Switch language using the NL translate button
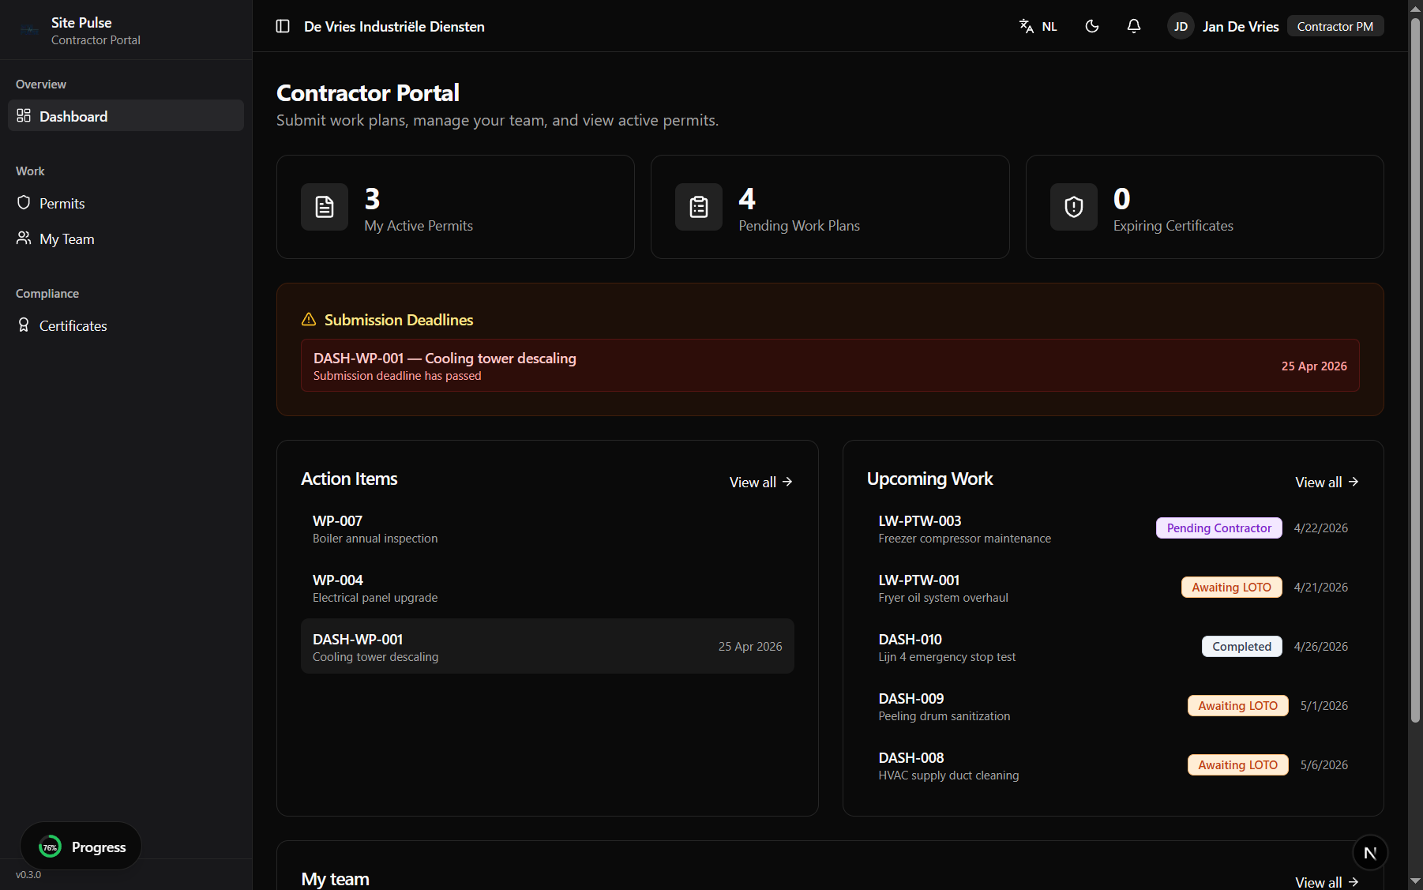The image size is (1423, 890). click(1038, 26)
